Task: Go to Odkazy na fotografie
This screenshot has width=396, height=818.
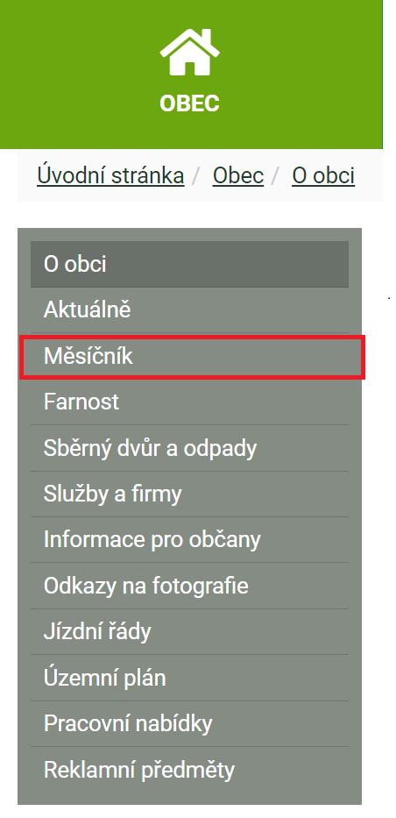Action: click(189, 586)
